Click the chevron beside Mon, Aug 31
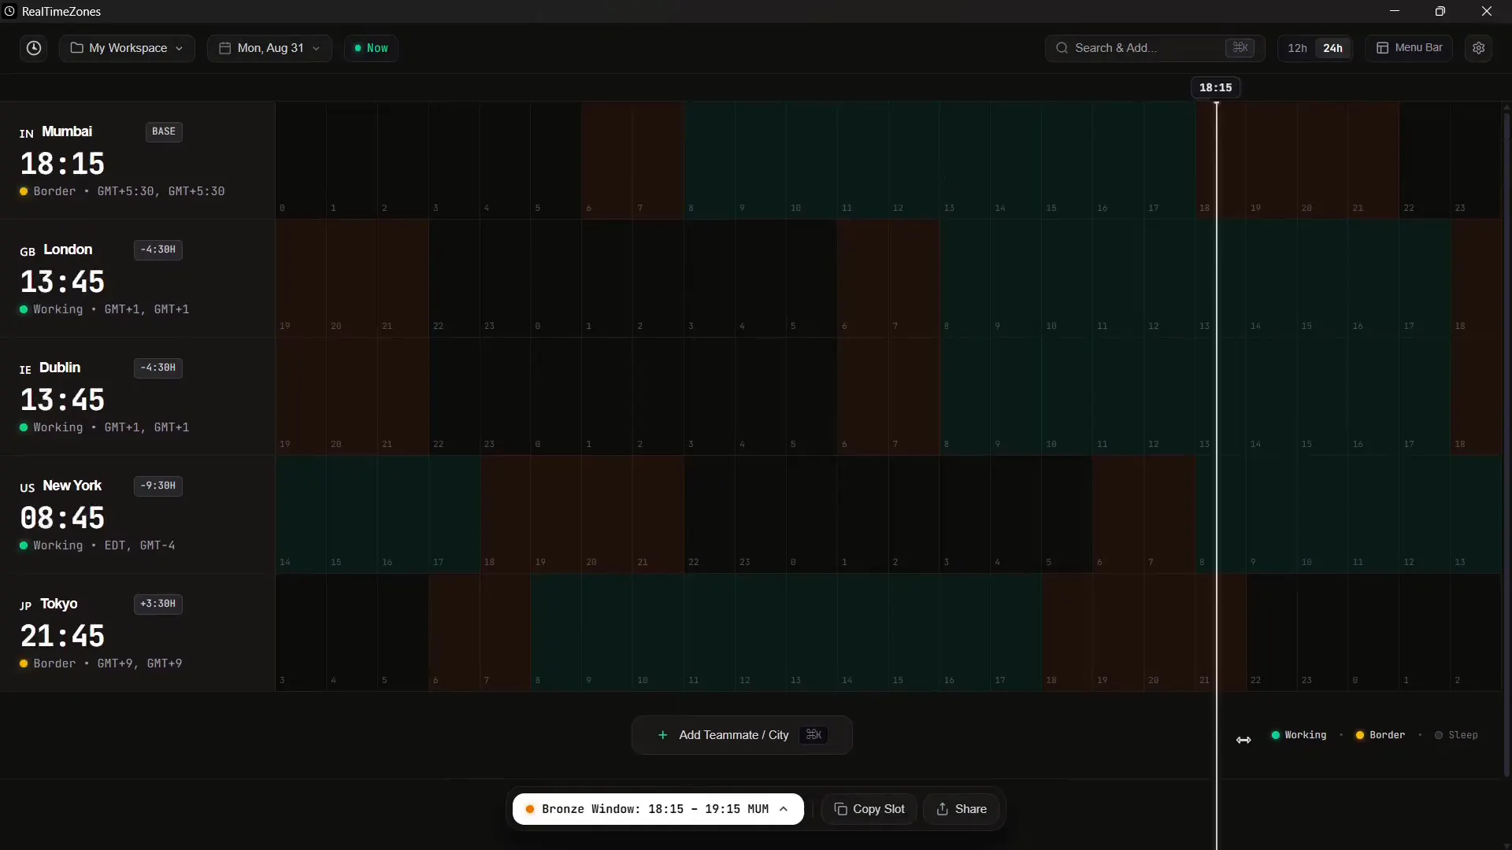 (317, 48)
